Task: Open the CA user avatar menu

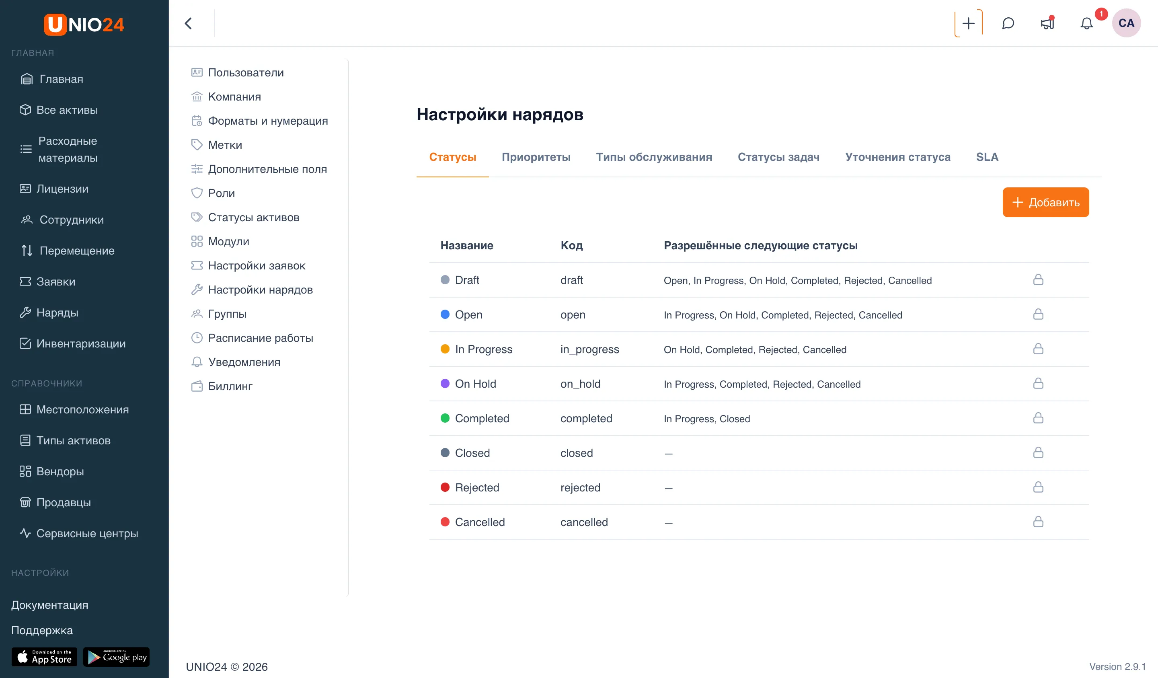Action: click(x=1126, y=23)
